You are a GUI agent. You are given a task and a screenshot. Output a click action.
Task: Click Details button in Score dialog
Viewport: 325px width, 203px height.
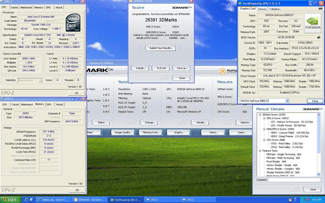point(141,68)
